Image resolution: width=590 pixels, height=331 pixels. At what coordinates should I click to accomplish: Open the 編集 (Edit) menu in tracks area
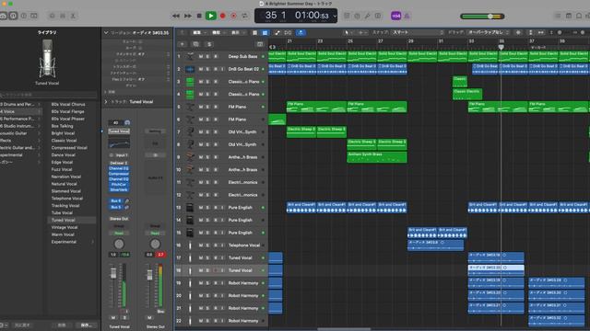(x=198, y=33)
